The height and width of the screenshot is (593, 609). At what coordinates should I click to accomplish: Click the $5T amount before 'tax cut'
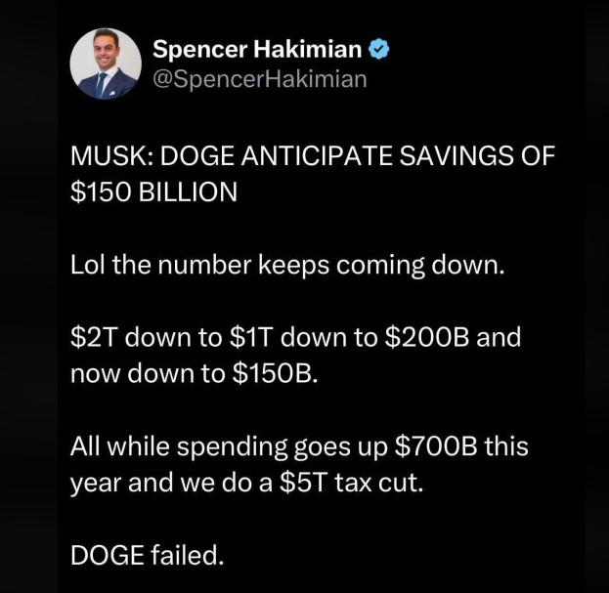[x=303, y=483]
